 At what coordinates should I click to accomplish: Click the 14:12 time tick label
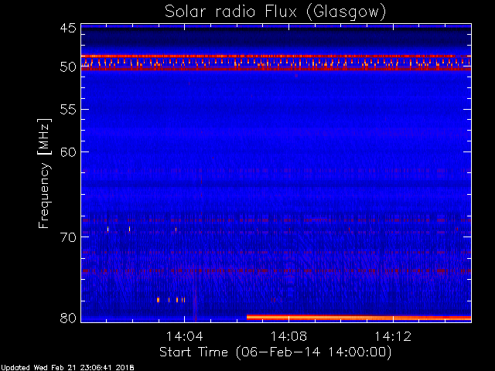pyautogui.click(x=393, y=336)
